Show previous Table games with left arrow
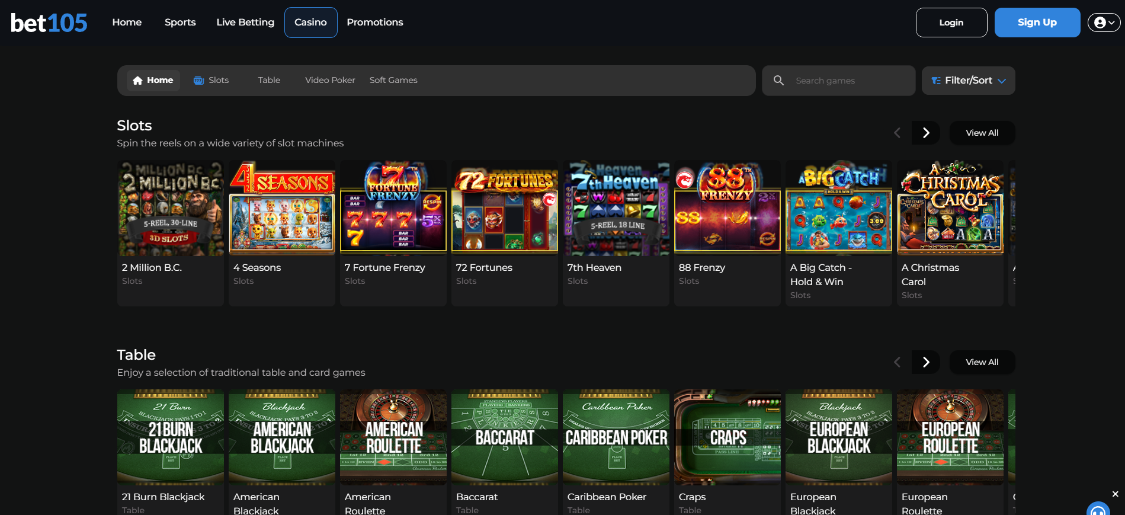Image resolution: width=1125 pixels, height=515 pixels. click(x=897, y=362)
